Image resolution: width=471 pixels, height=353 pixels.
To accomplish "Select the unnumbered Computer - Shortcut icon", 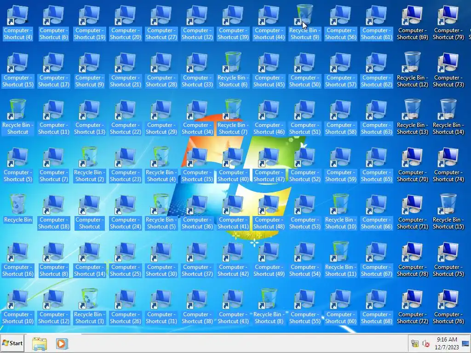I will point(90,212).
